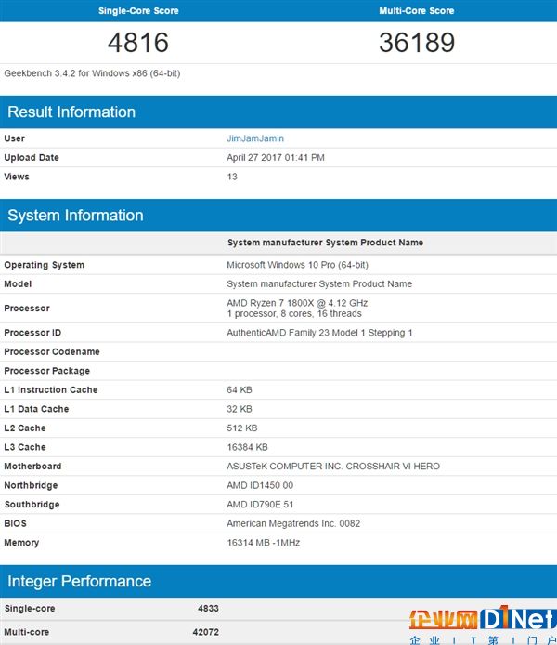Select the L1 Data Cache value 32 KB
The width and height of the screenshot is (557, 645).
240,409
